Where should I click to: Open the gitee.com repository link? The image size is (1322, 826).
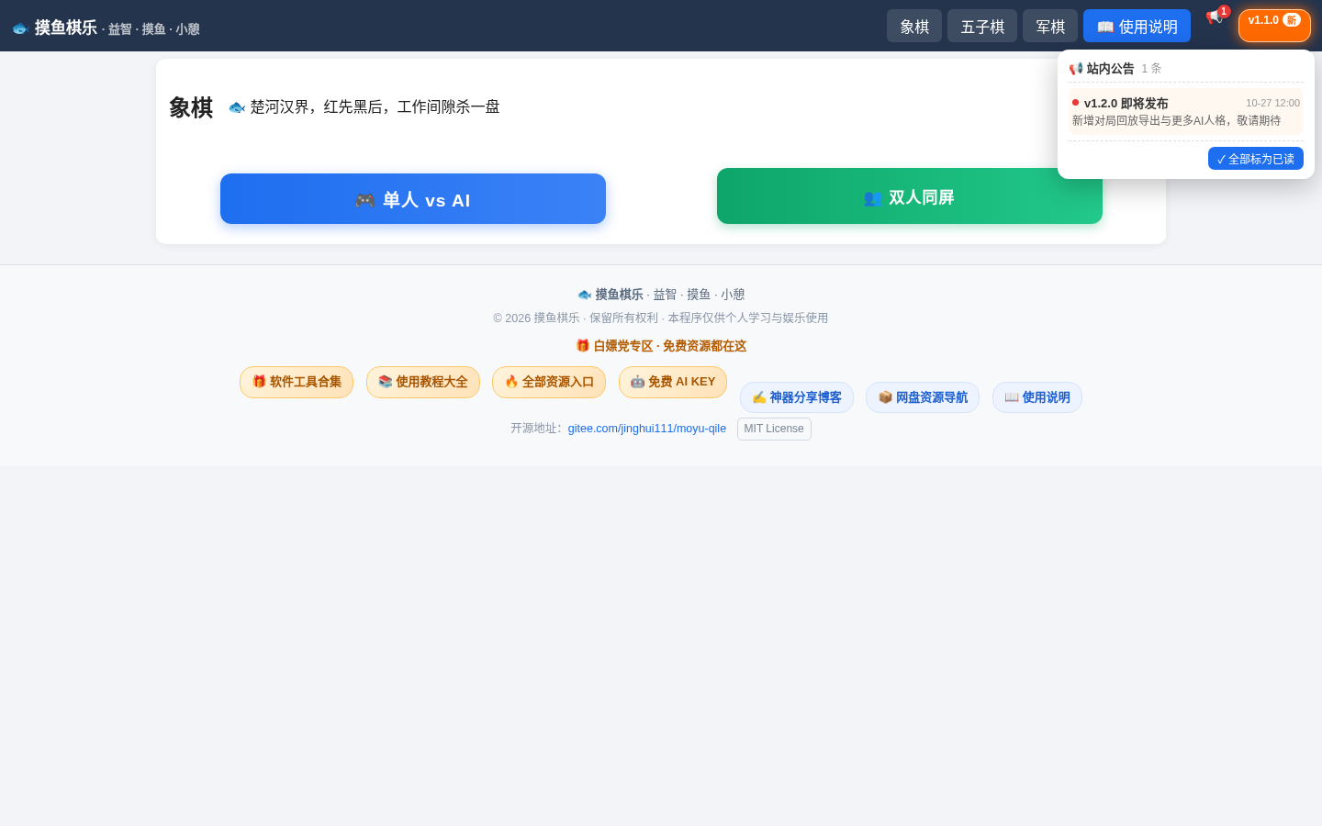click(x=647, y=429)
